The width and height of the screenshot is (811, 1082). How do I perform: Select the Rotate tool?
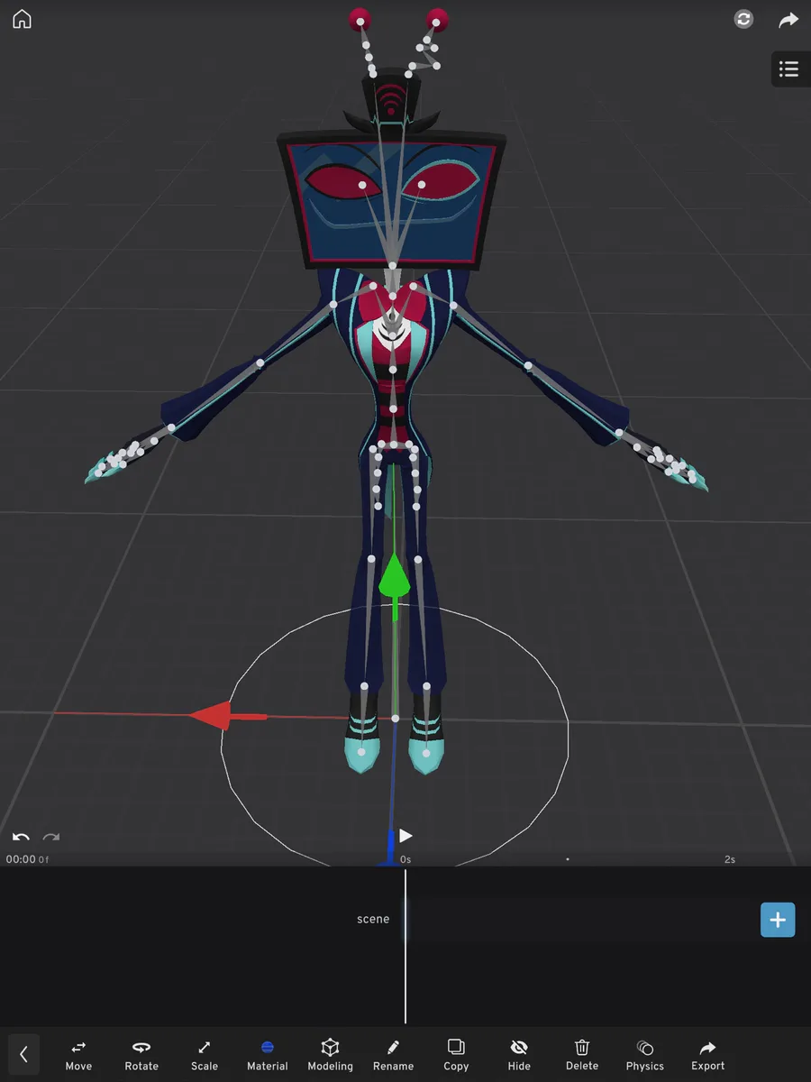[141, 1054]
